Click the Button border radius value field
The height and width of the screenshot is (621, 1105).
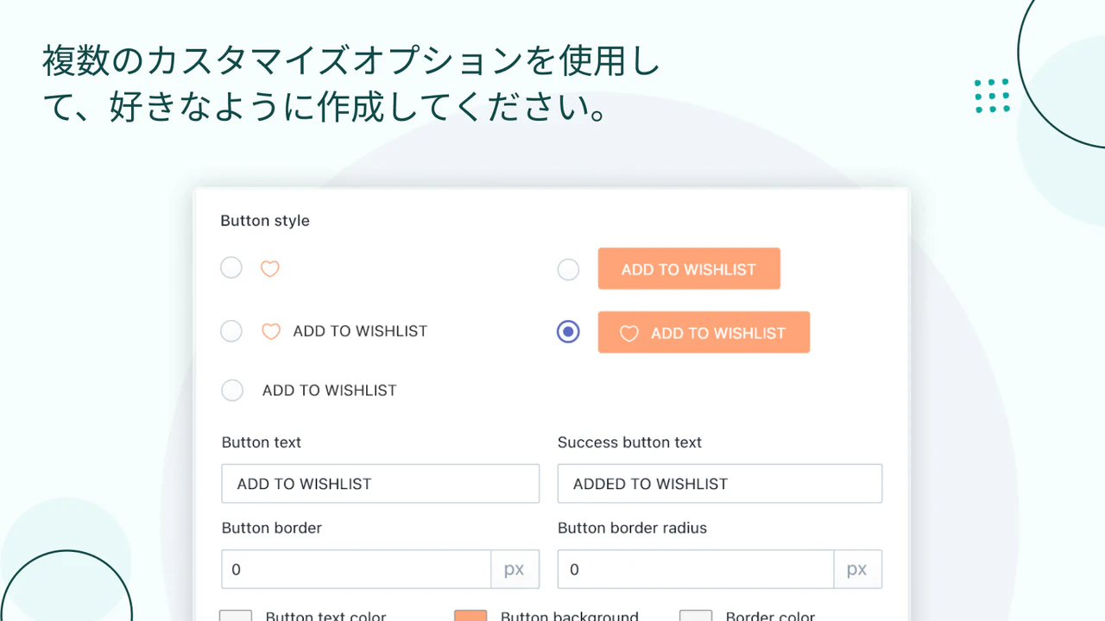coord(696,569)
